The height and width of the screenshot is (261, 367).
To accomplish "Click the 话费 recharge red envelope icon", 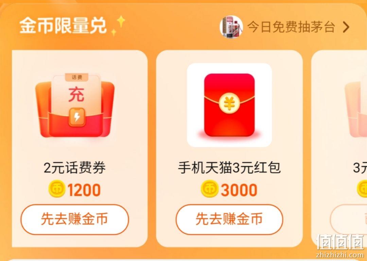I will click(75, 106).
